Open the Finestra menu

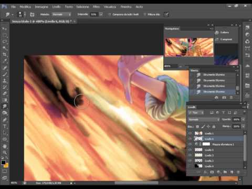[126, 7]
